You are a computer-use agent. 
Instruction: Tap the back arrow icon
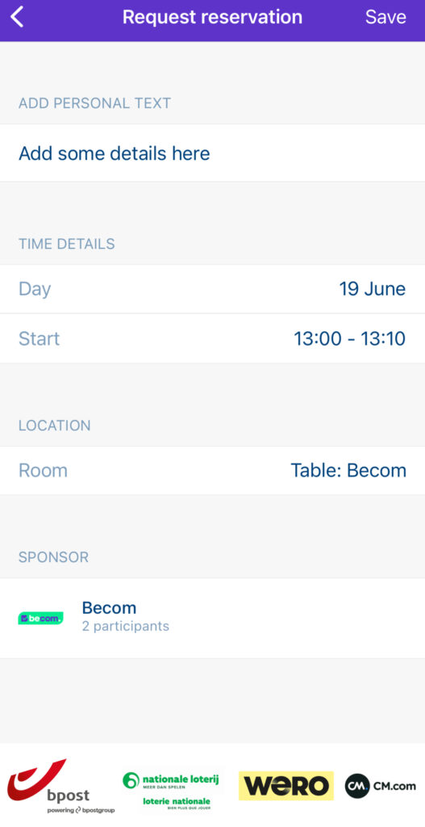pos(18,17)
